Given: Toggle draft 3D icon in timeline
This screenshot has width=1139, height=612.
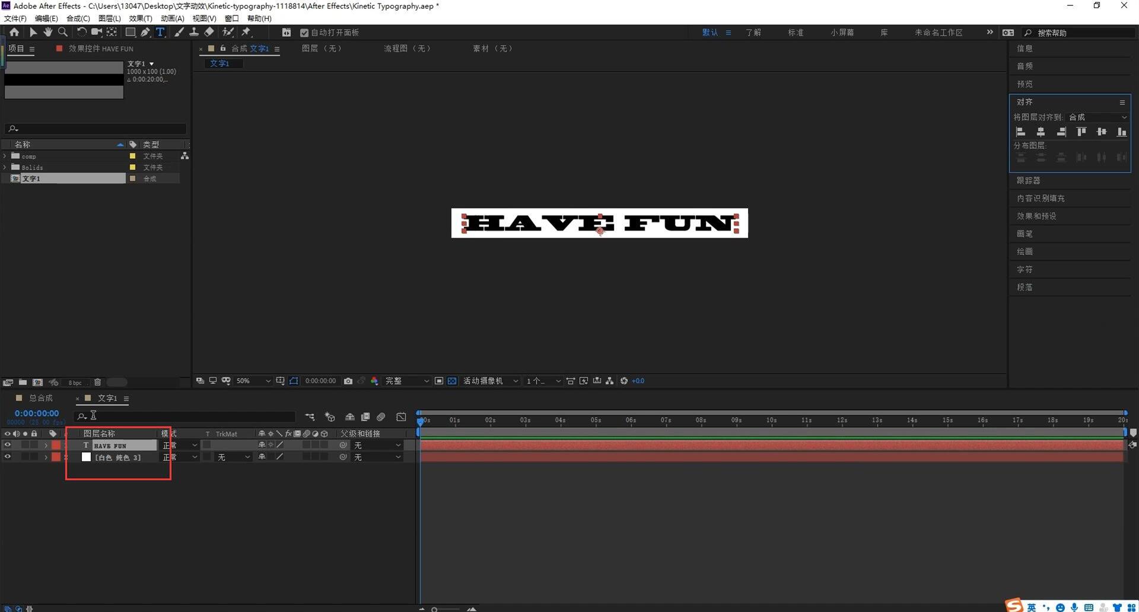Looking at the screenshot, I should click(x=330, y=417).
